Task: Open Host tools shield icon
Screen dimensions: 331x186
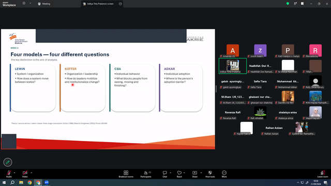Action: (210, 174)
